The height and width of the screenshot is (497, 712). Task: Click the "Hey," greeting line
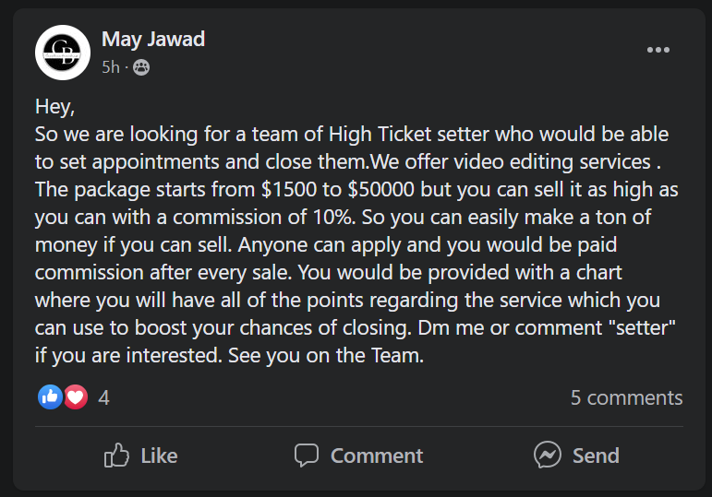54,107
